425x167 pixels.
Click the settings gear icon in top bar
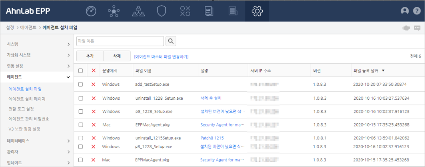click(x=257, y=11)
